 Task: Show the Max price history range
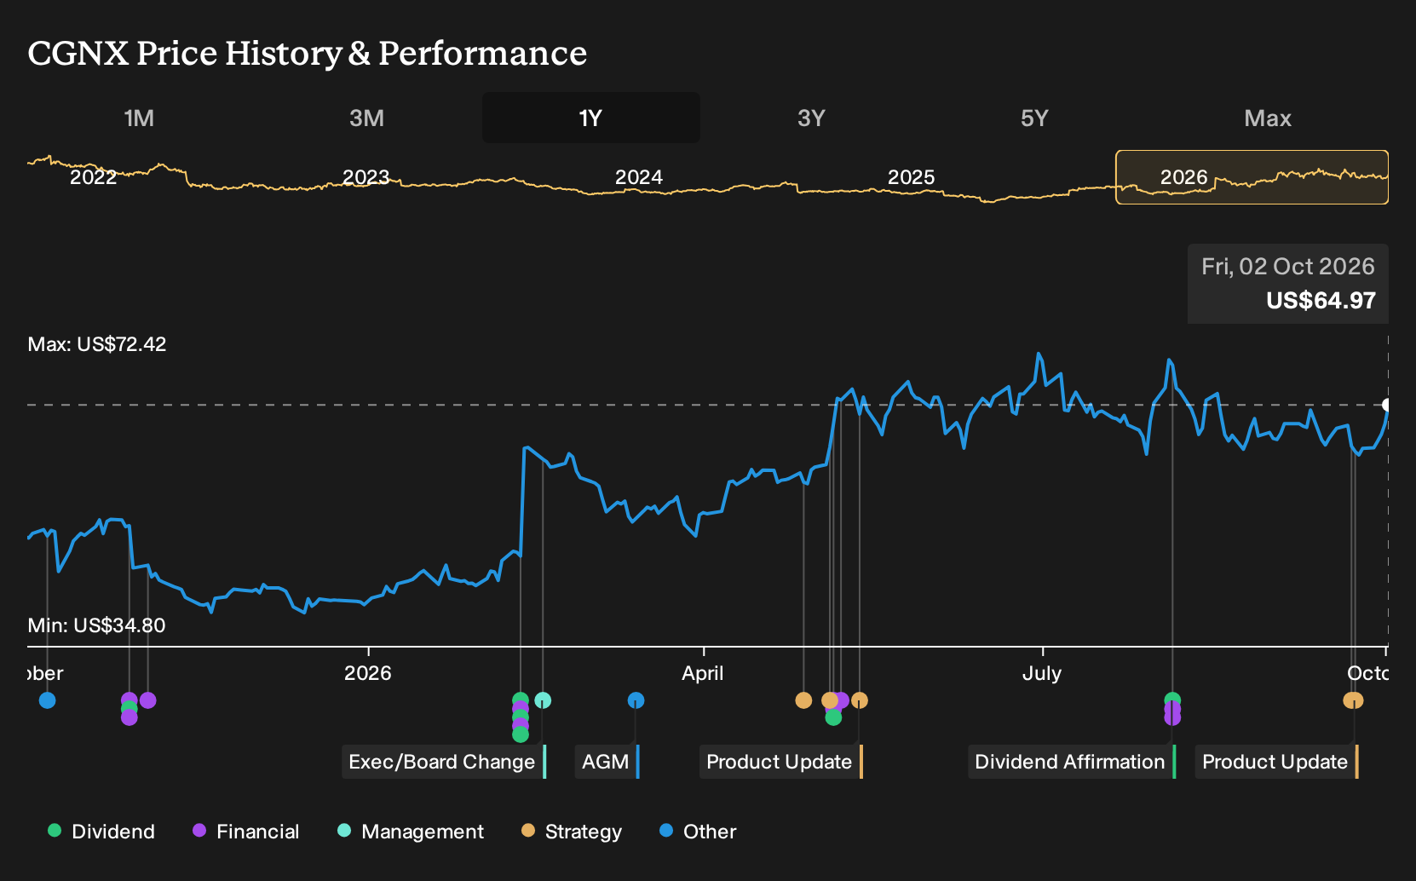[1268, 118]
